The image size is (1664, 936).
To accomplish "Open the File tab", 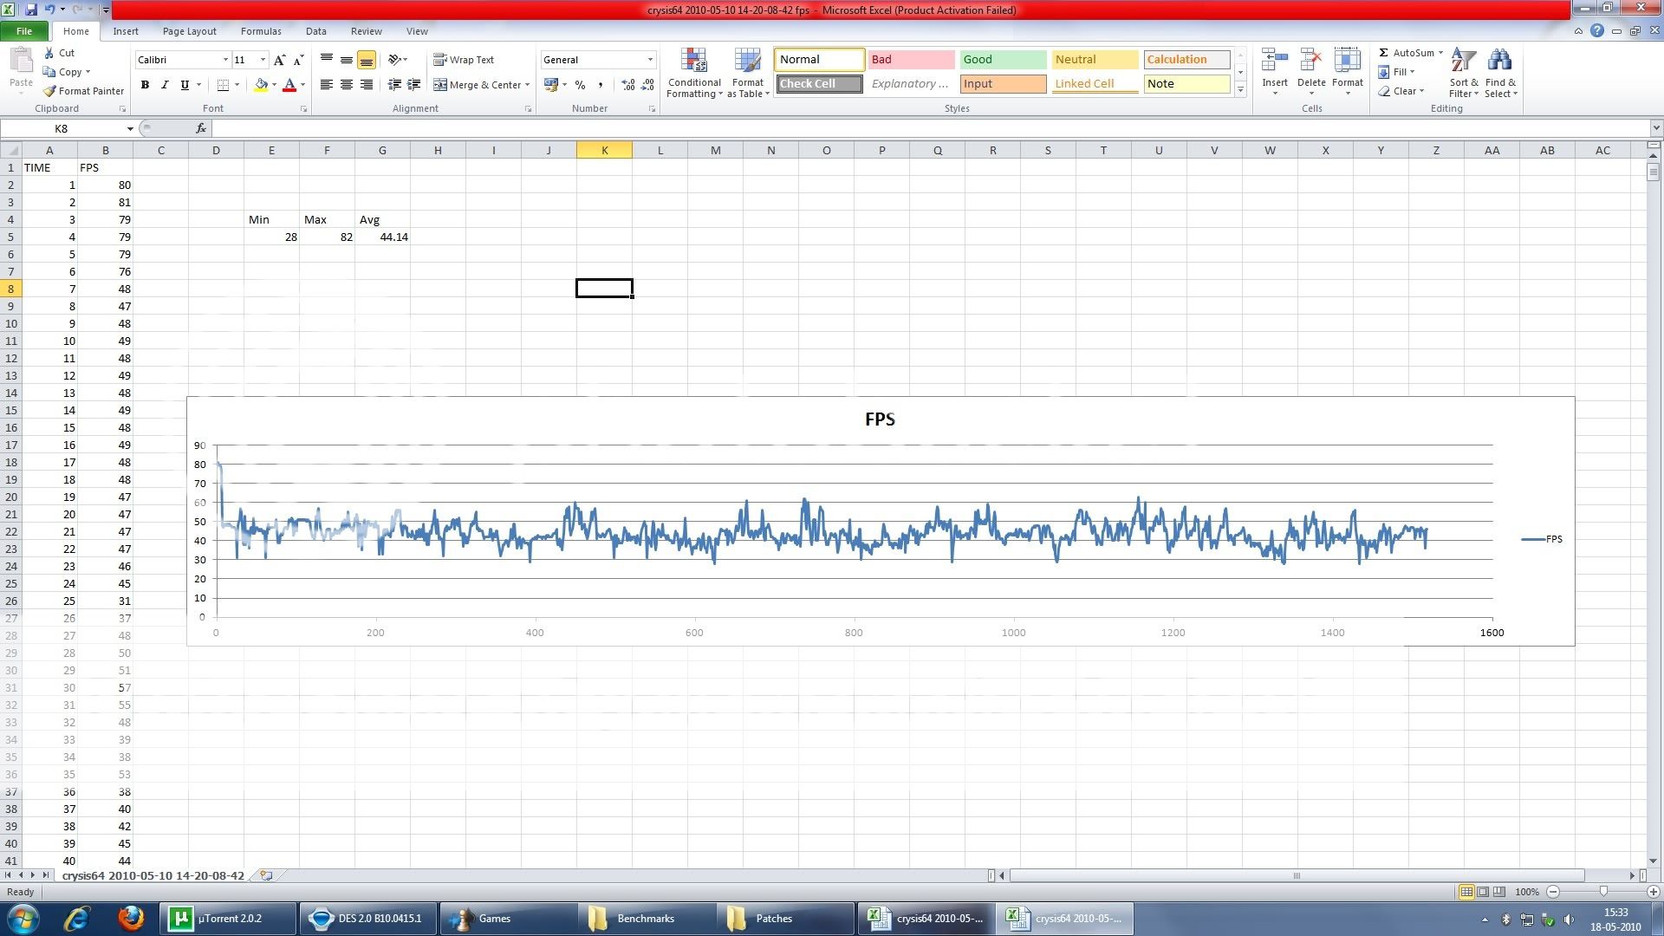I will 24,31.
